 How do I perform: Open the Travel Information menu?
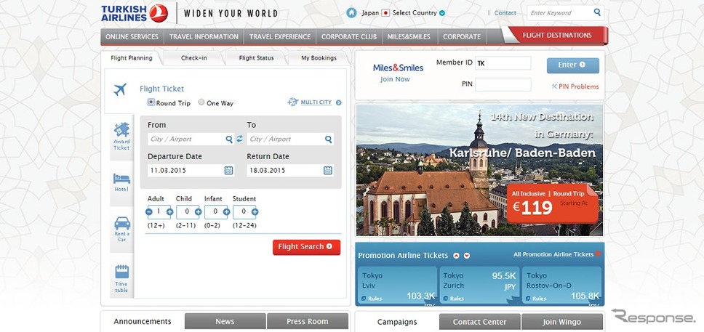click(204, 37)
